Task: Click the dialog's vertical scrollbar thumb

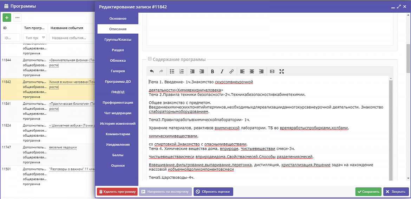Action: coord(408,58)
